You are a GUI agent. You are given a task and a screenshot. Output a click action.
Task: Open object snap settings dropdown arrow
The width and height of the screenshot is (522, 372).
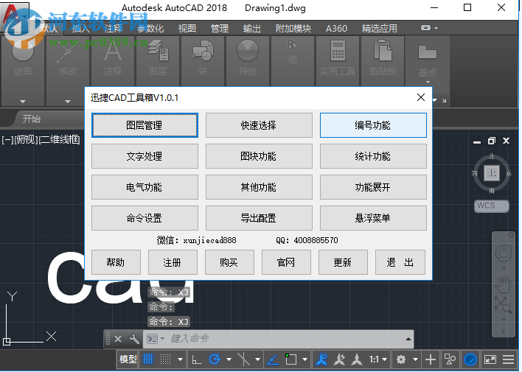click(x=304, y=359)
